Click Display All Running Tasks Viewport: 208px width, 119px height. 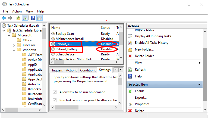coord(153,36)
